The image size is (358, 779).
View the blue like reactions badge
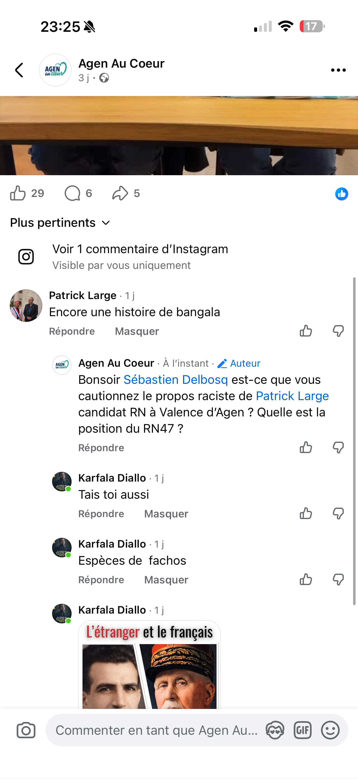pos(341,194)
